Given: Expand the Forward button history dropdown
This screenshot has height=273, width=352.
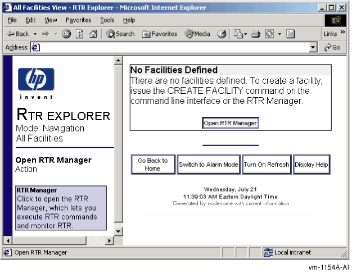Looking at the screenshot, I should pos(56,34).
